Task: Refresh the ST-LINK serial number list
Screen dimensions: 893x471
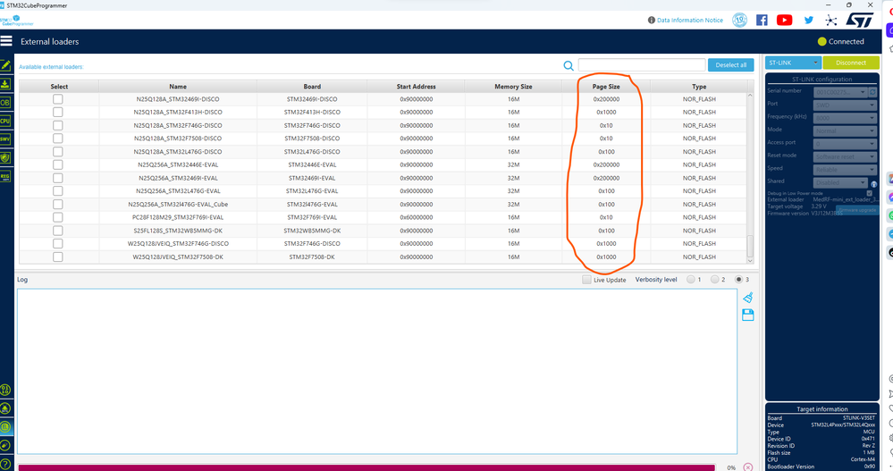Action: 873,92
